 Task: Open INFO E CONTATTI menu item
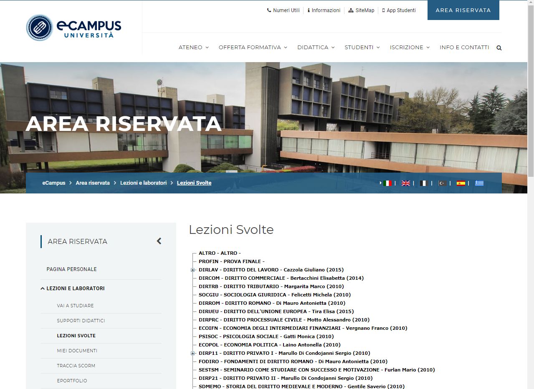pos(464,48)
